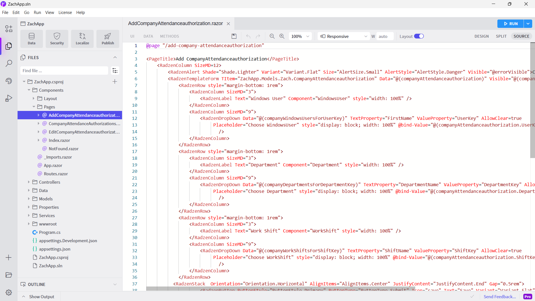The width and height of the screenshot is (535, 301).
Task: Switch to the METHODS tab
Action: (169, 36)
